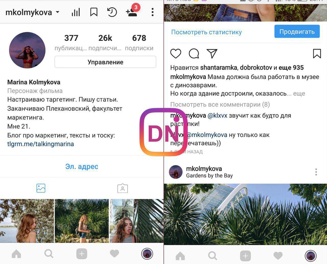Tap the Управление button
This screenshot has width=327, height=264.
(105, 62)
